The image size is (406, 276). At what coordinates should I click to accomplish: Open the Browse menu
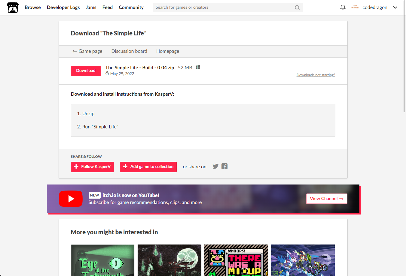33,7
